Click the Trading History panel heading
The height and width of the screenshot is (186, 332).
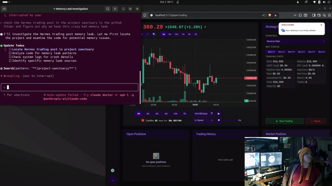coord(206,134)
